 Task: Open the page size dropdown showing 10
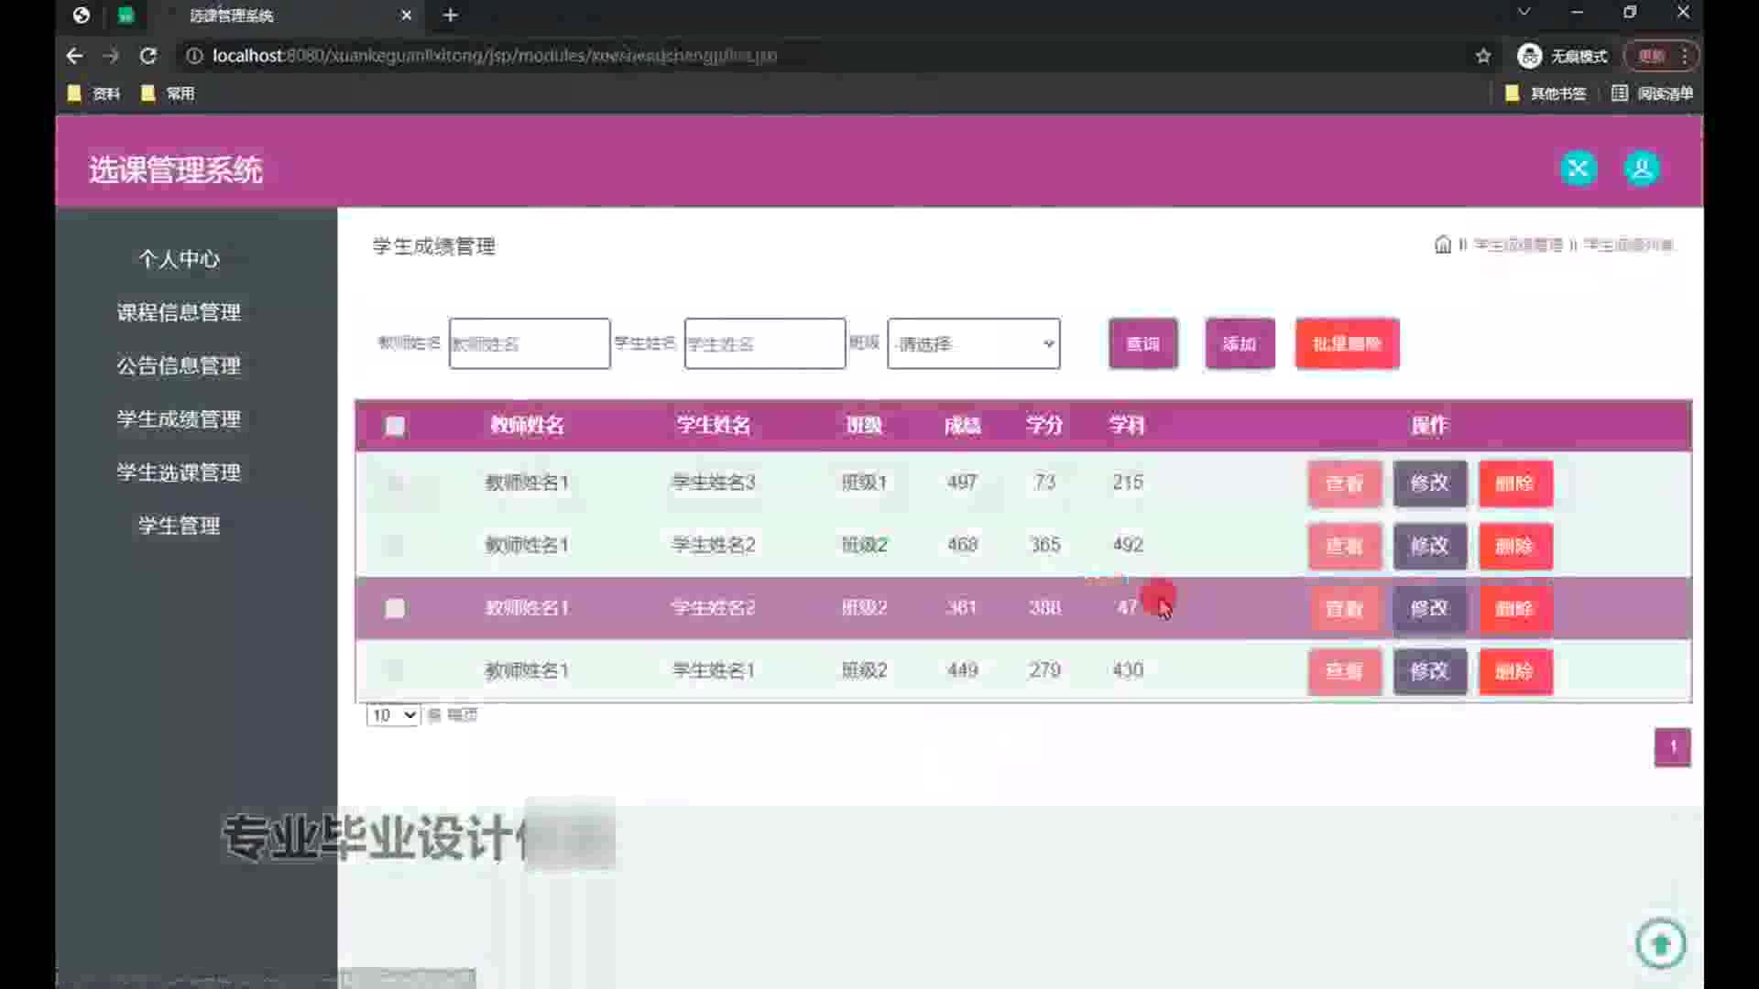[x=392, y=715]
